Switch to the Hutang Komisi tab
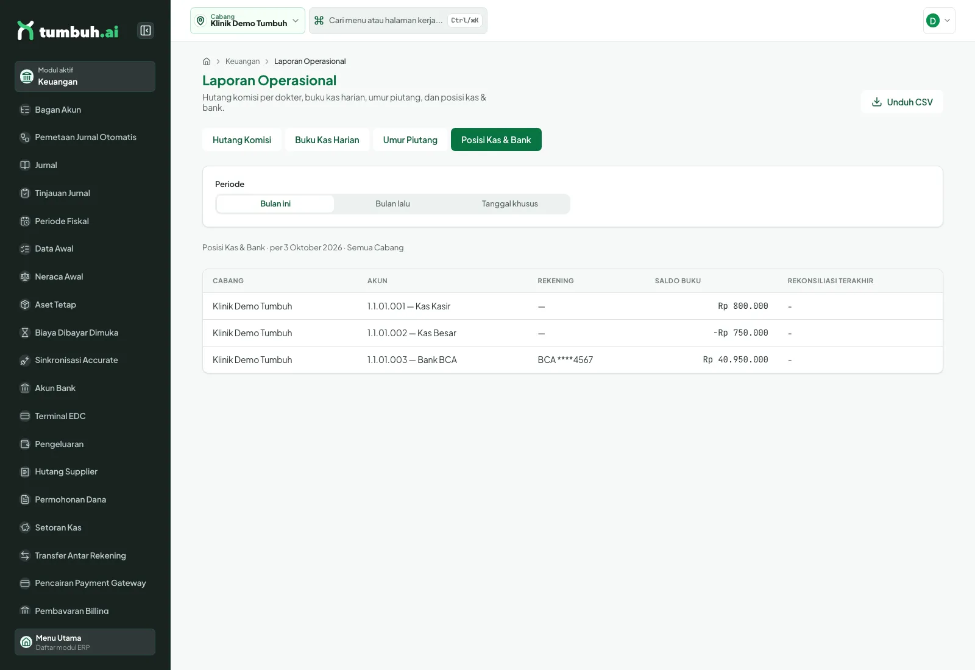This screenshot has width=975, height=670. (x=242, y=139)
